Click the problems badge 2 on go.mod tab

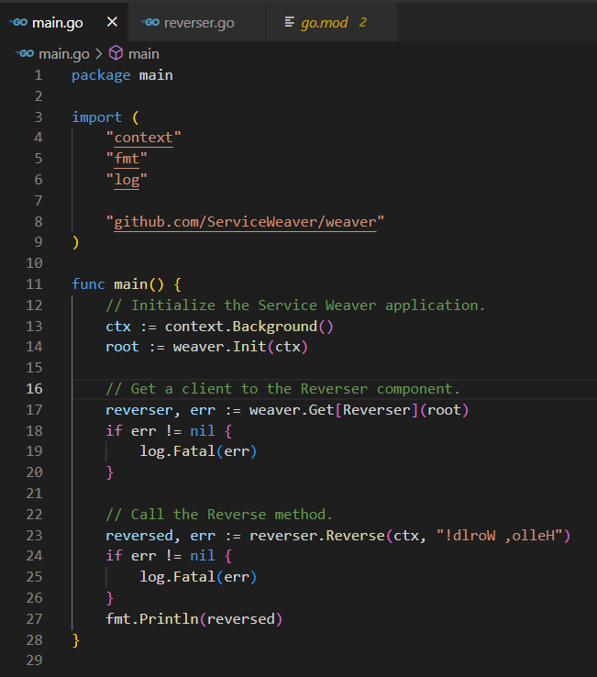363,22
